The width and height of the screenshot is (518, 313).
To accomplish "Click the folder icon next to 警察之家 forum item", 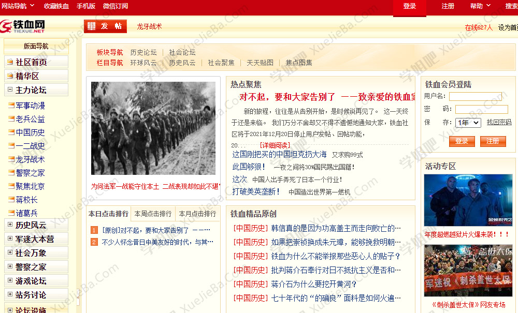I will pos(11,172).
